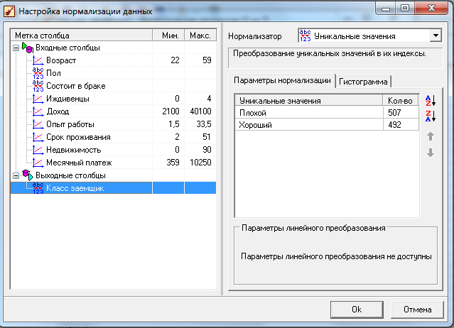Select the Класс заемщик output column

click(113, 188)
